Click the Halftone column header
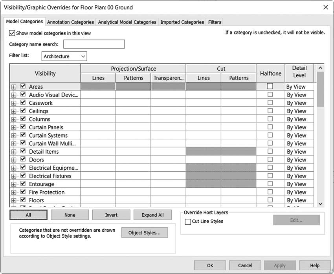The width and height of the screenshot is (334, 274). (270, 73)
